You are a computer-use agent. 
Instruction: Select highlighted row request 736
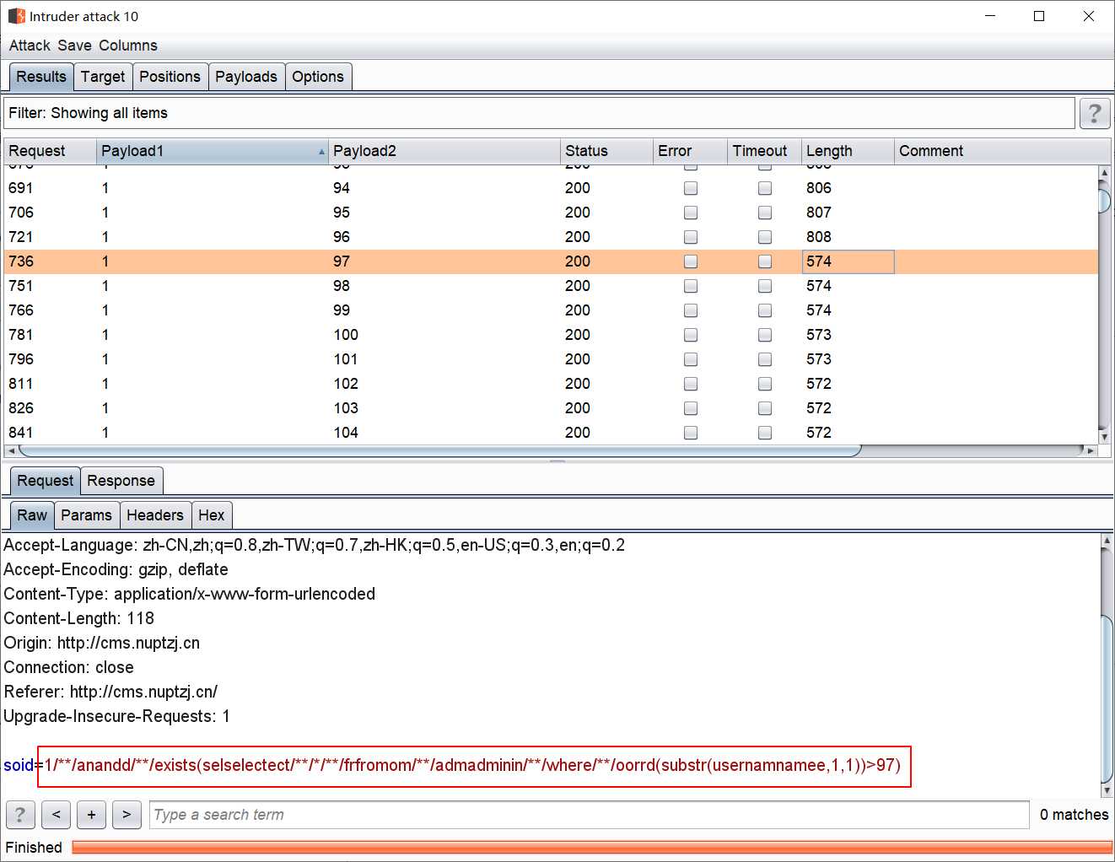coord(551,261)
